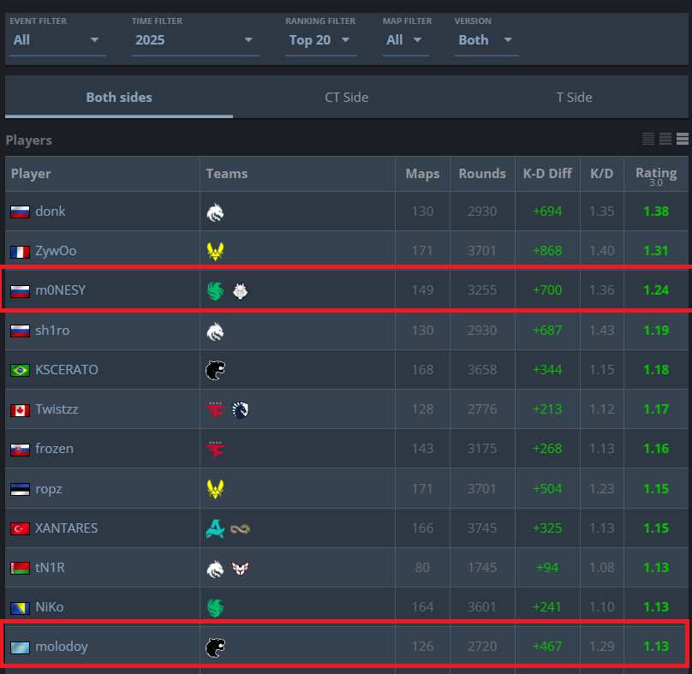The height and width of the screenshot is (674, 692).
Task: Click tN1R's 80 maps value
Action: click(422, 567)
